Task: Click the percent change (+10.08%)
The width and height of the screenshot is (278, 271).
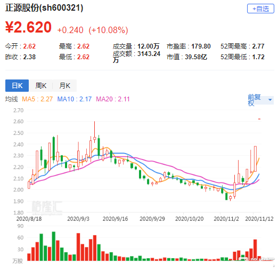Action: tap(108, 30)
